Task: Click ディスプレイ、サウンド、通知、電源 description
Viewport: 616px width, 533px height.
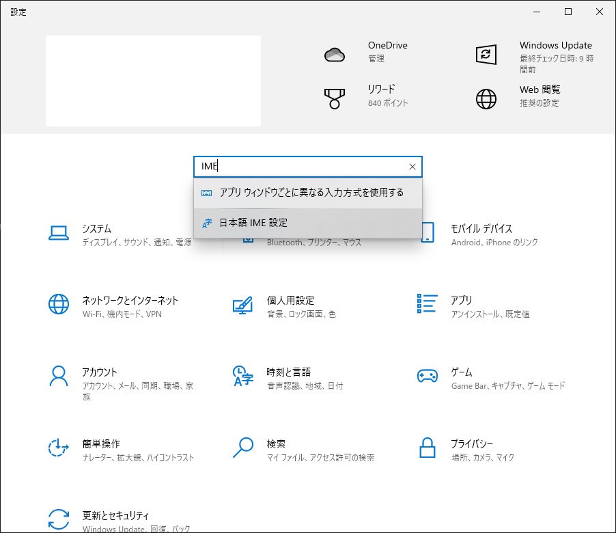Action: point(137,242)
